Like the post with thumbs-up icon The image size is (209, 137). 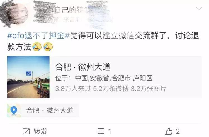(x=169, y=131)
